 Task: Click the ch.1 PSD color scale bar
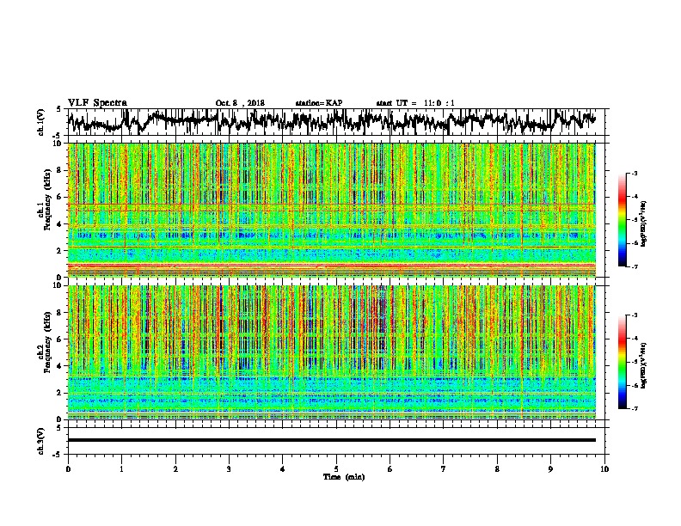[x=622, y=220]
